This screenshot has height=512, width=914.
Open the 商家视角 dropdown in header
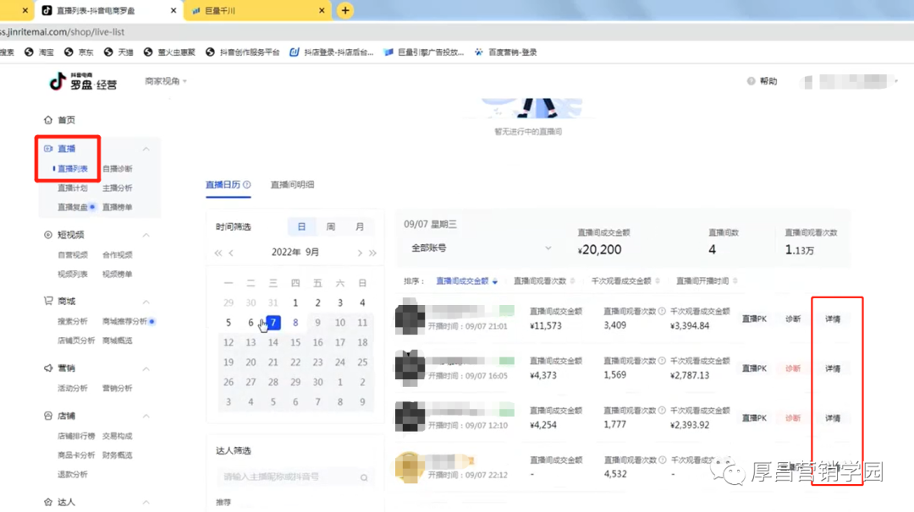166,81
